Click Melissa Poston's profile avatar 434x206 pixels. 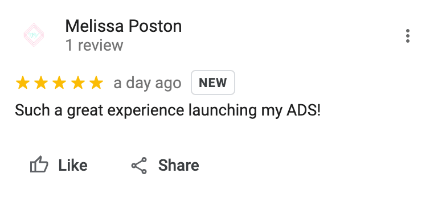click(x=34, y=35)
